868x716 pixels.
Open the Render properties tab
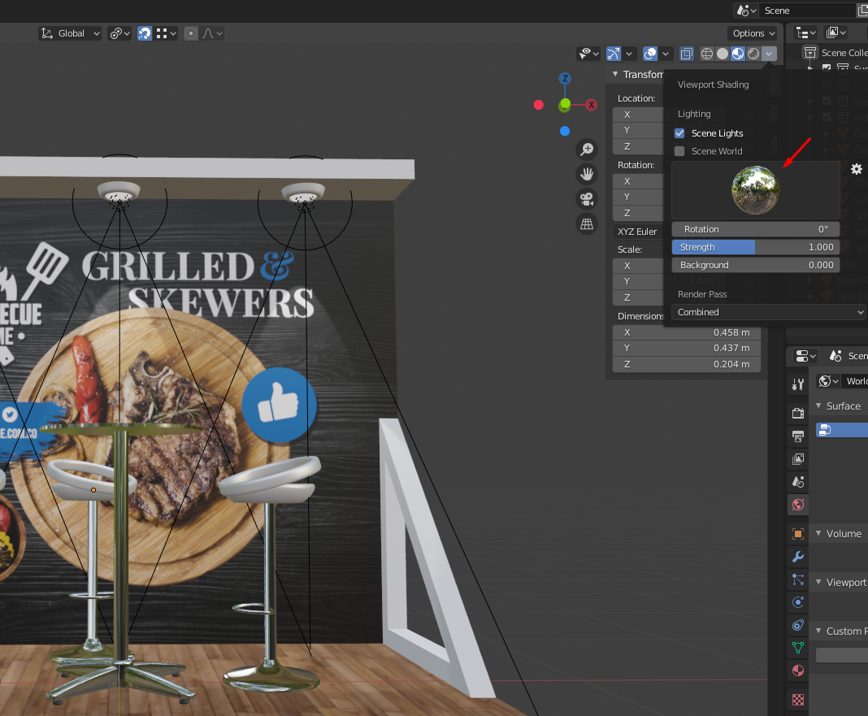(797, 413)
